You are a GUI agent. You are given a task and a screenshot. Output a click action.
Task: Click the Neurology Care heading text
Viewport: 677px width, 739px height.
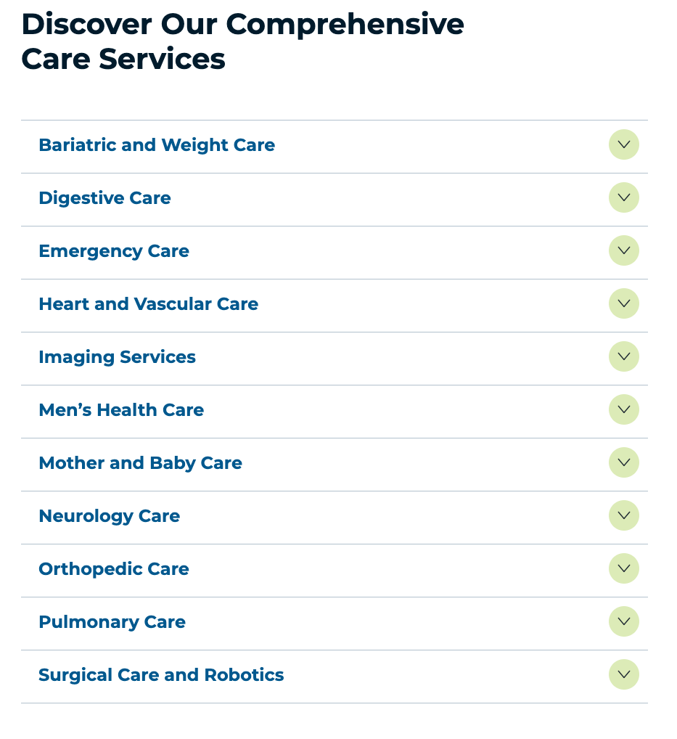(x=109, y=516)
